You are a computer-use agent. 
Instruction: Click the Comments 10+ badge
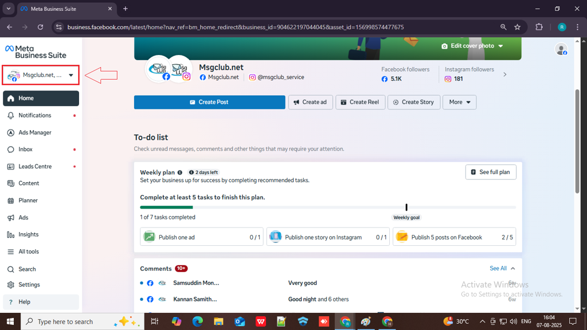[x=181, y=269]
